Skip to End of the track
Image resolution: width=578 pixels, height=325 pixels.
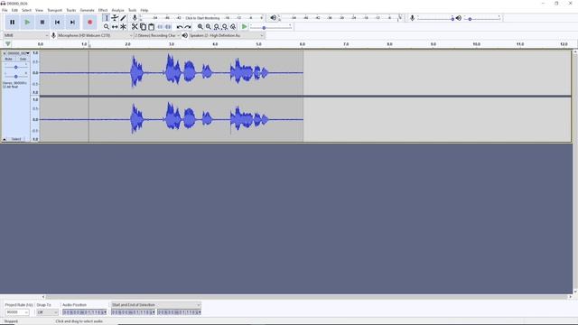coord(72,23)
